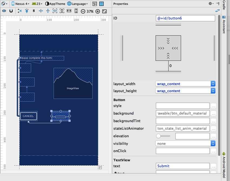This screenshot has height=181, width=230.
Task: Click background ellipsis button
Action: click(213, 113)
